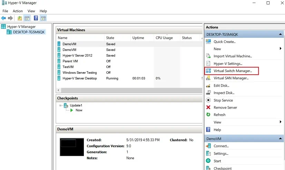The height and width of the screenshot is (170, 285).
Task: Open the File menu
Action: pos(5,11)
